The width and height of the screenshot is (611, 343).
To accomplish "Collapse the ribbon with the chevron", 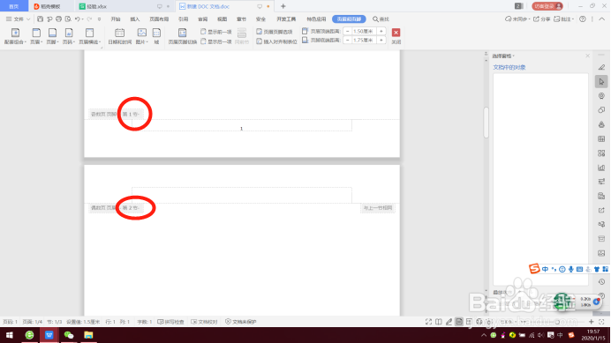I will tap(602, 19).
